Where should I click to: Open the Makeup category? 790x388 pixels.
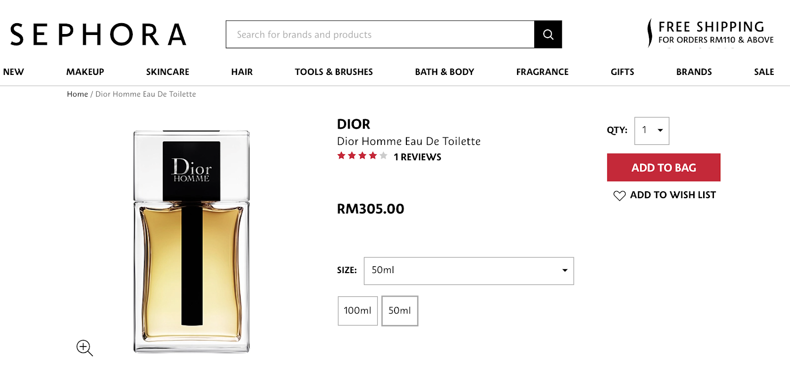pyautogui.click(x=85, y=72)
